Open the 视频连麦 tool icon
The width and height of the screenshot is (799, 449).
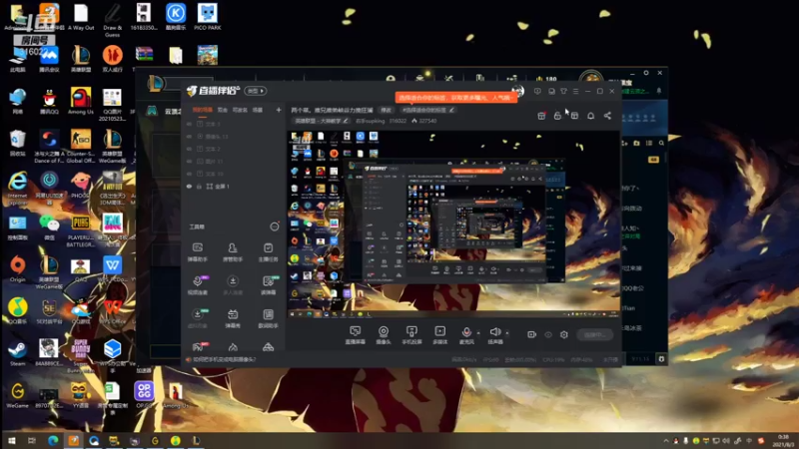pyautogui.click(x=197, y=285)
